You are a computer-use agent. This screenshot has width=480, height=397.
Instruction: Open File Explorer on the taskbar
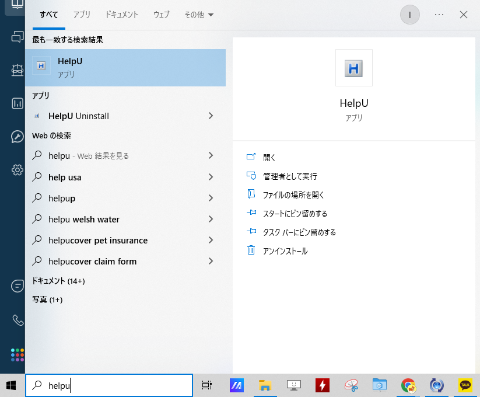[x=265, y=385]
